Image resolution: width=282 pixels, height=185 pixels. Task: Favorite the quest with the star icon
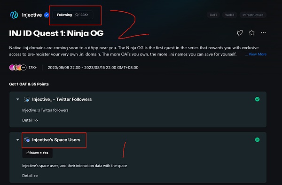[x=251, y=33]
